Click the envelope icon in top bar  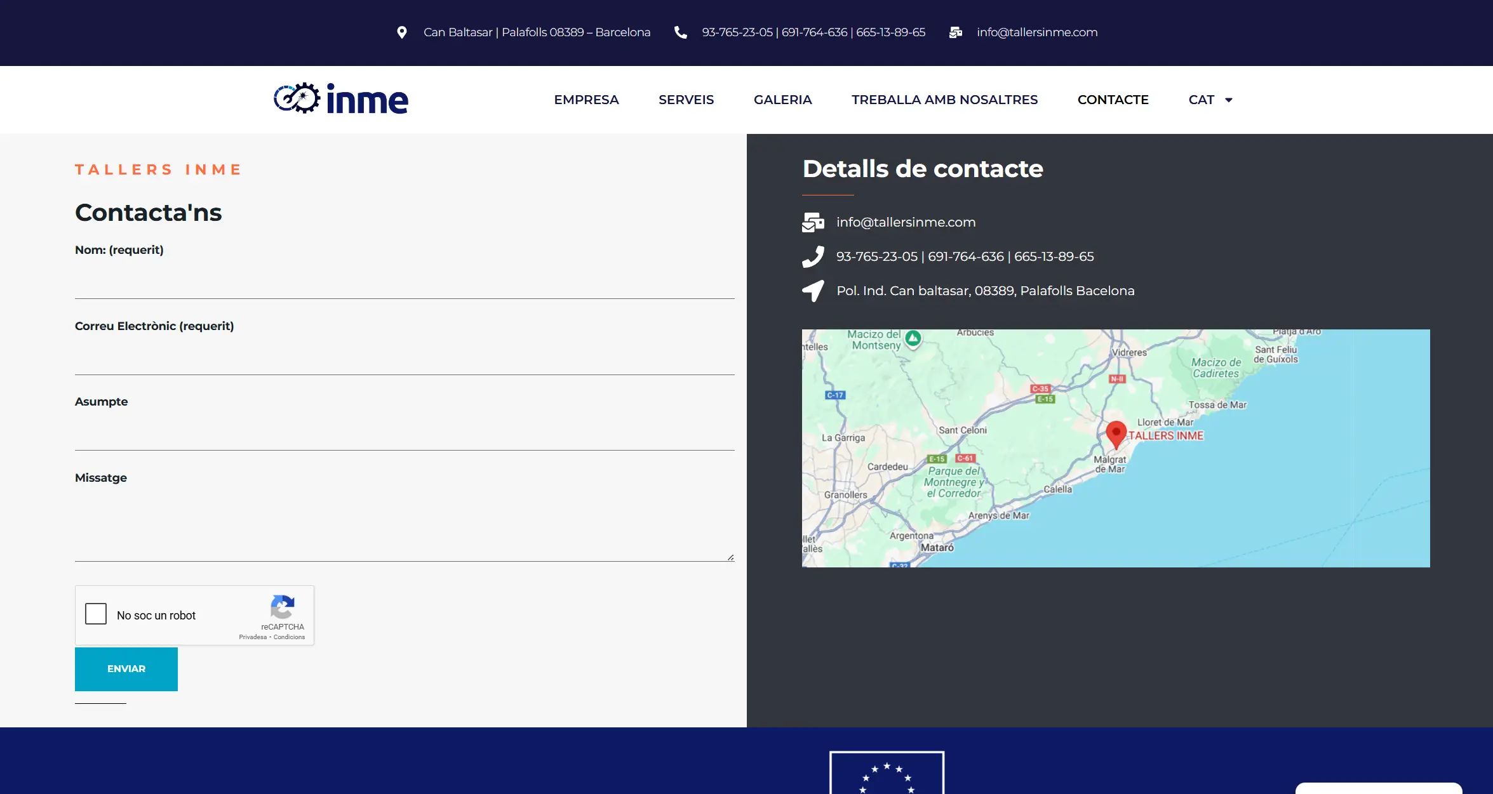(x=955, y=32)
